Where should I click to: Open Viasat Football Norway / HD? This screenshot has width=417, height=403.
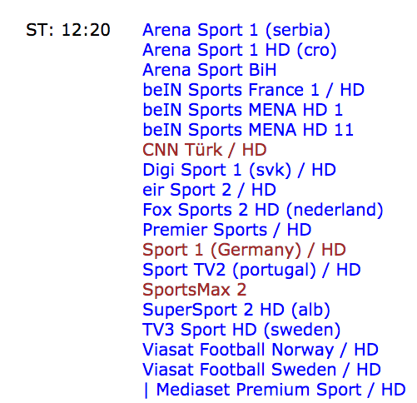(261, 350)
